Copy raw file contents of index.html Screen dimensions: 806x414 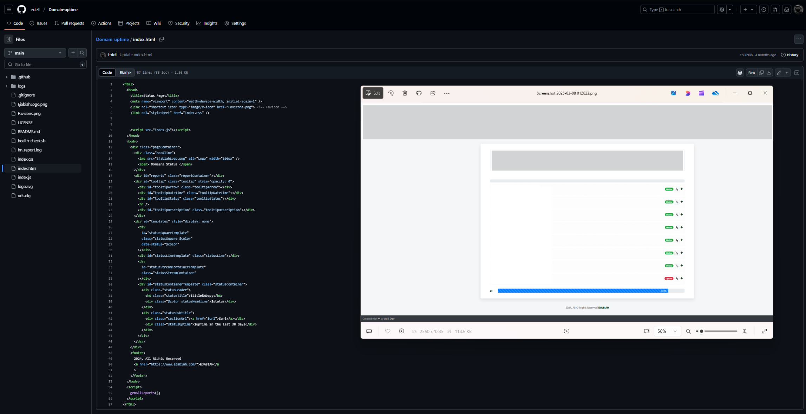[761, 73]
